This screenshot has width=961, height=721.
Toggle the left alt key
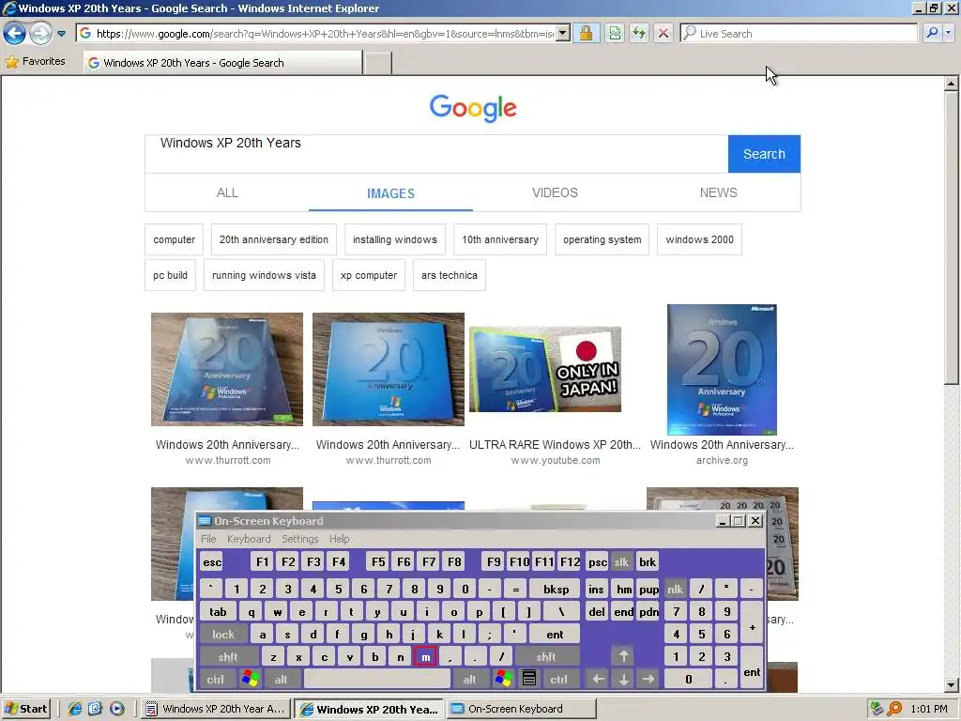pos(281,680)
